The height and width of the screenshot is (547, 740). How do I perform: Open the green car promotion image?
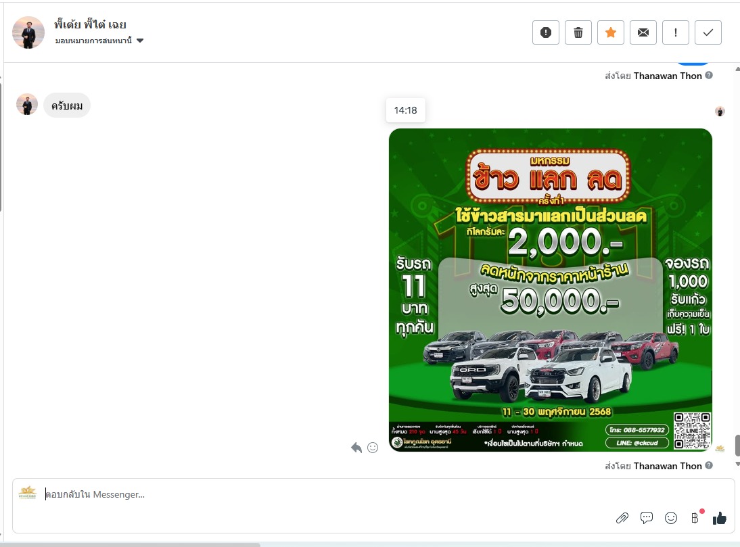550,289
